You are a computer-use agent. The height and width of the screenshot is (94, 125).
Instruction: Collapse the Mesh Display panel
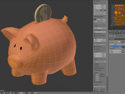[x=95, y=70]
